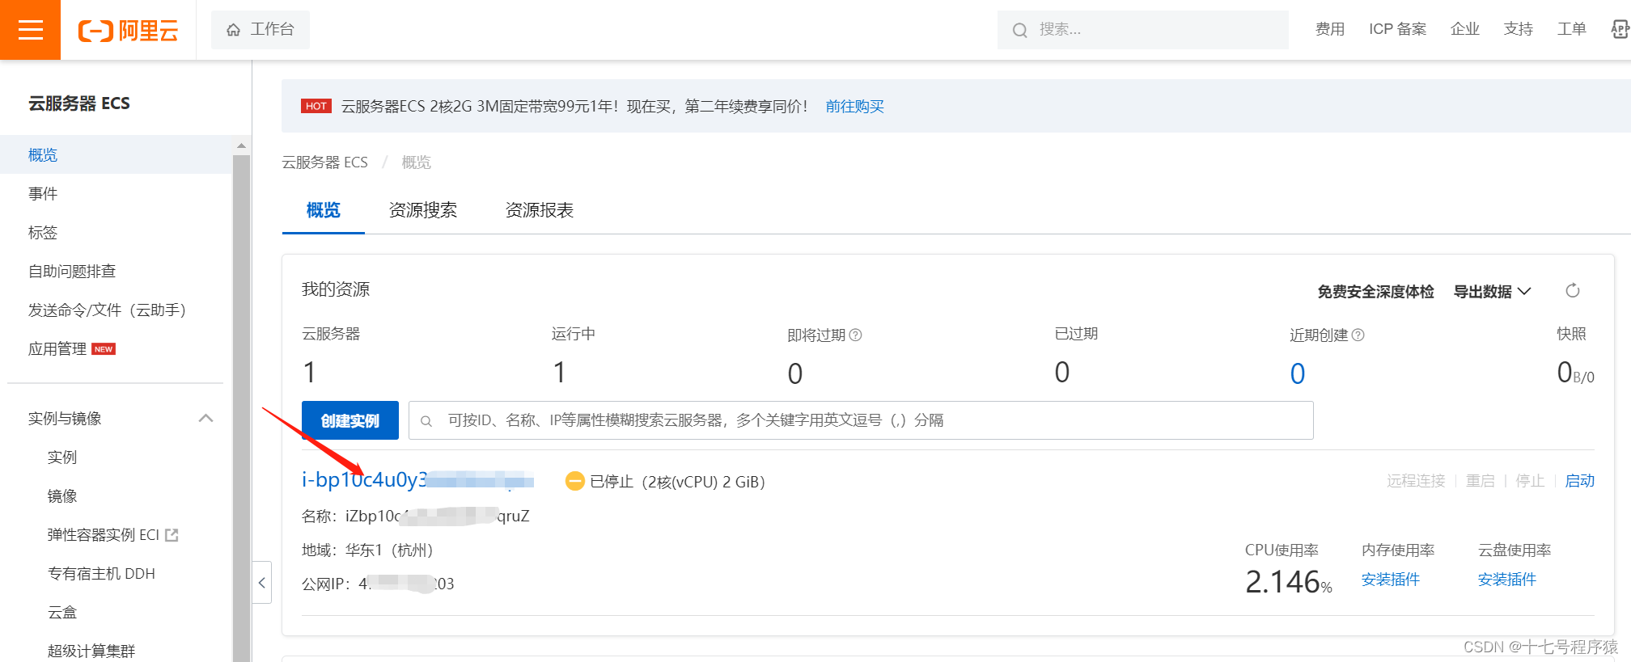Open the 企业 enterprise menu
This screenshot has height=662, width=1631.
(x=1464, y=29)
